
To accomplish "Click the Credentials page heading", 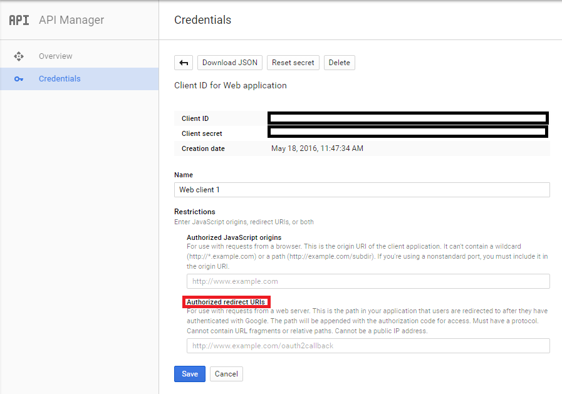I will coord(202,20).
